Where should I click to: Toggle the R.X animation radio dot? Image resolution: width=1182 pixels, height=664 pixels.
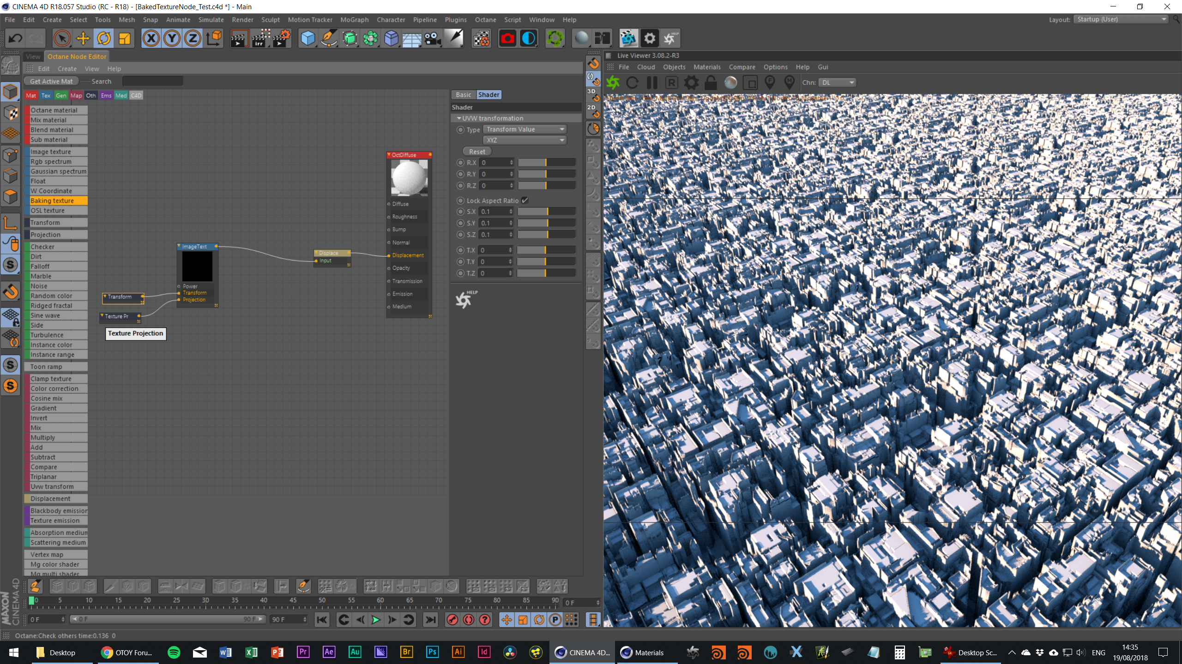tap(460, 163)
